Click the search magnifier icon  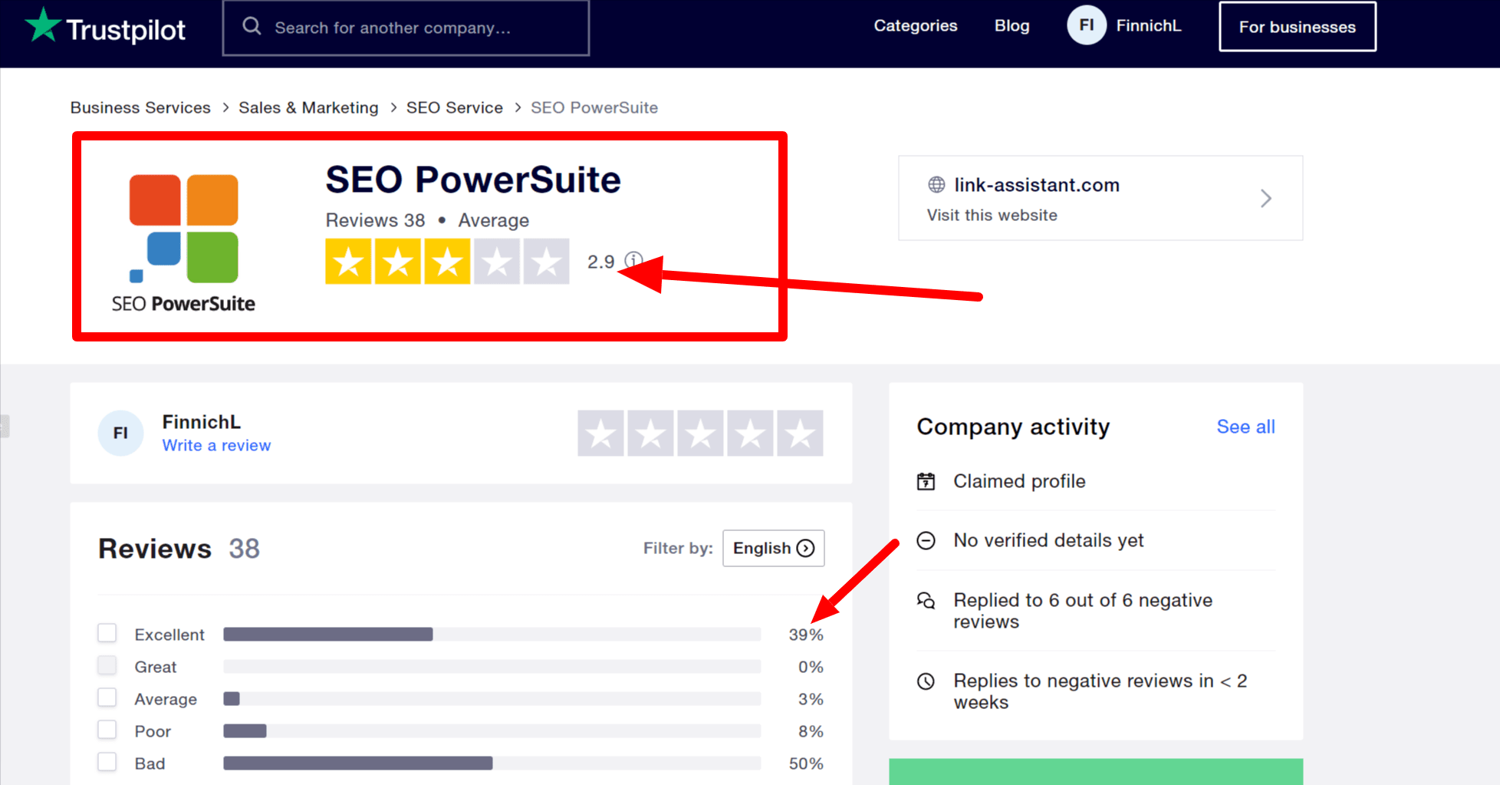coord(252,27)
